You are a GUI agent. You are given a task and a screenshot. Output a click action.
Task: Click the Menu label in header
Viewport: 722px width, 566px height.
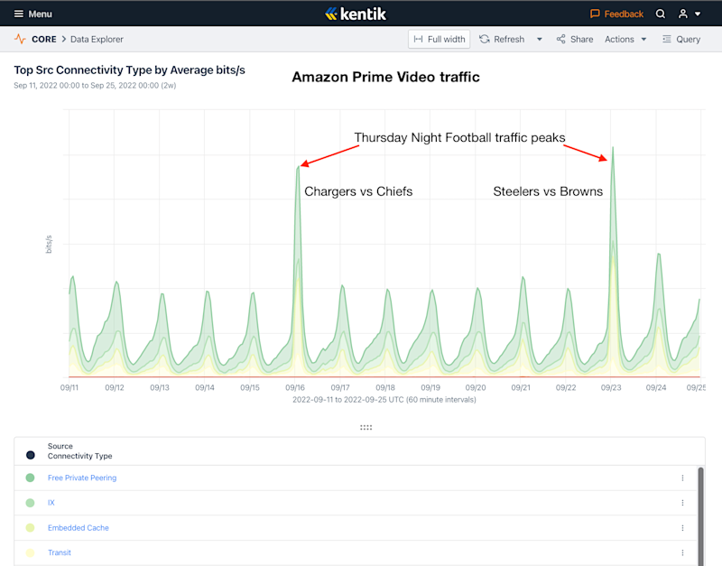40,14
